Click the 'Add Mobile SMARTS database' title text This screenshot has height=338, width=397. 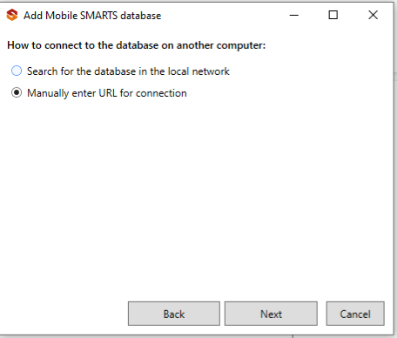[x=92, y=16]
